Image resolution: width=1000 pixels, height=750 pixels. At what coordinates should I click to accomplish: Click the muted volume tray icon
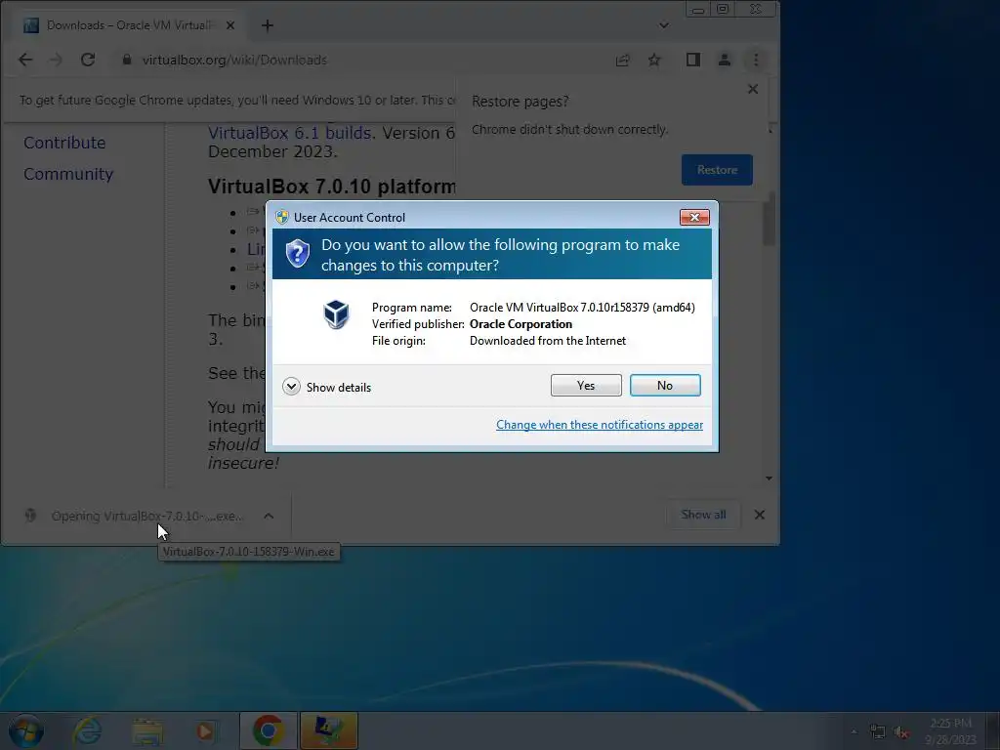point(901,731)
